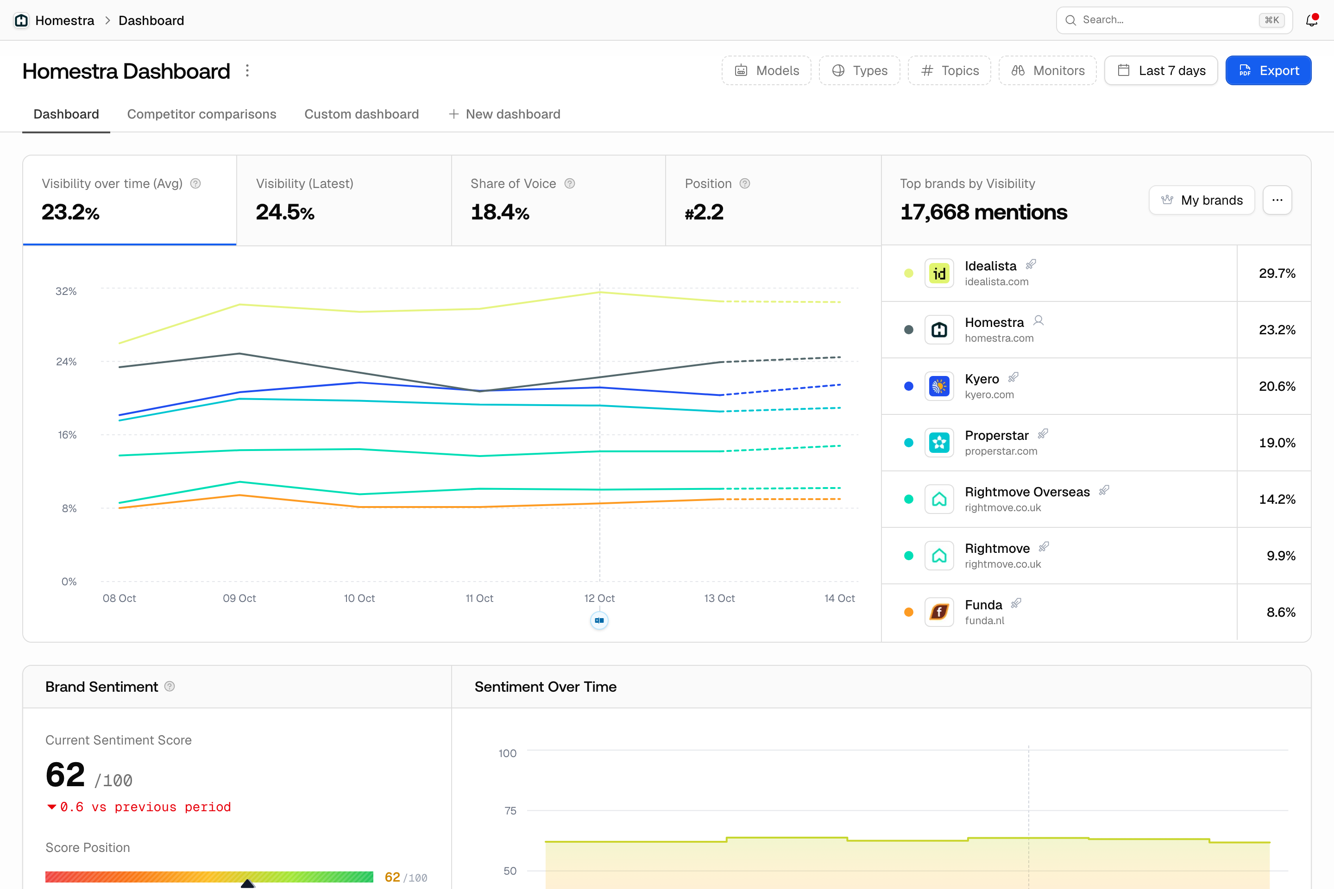The image size is (1334, 889).
Task: Click the Homestra breadcrumb link
Action: pos(65,20)
